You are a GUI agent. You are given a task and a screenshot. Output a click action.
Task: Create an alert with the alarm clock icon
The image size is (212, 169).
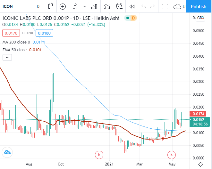click(x=119, y=6)
